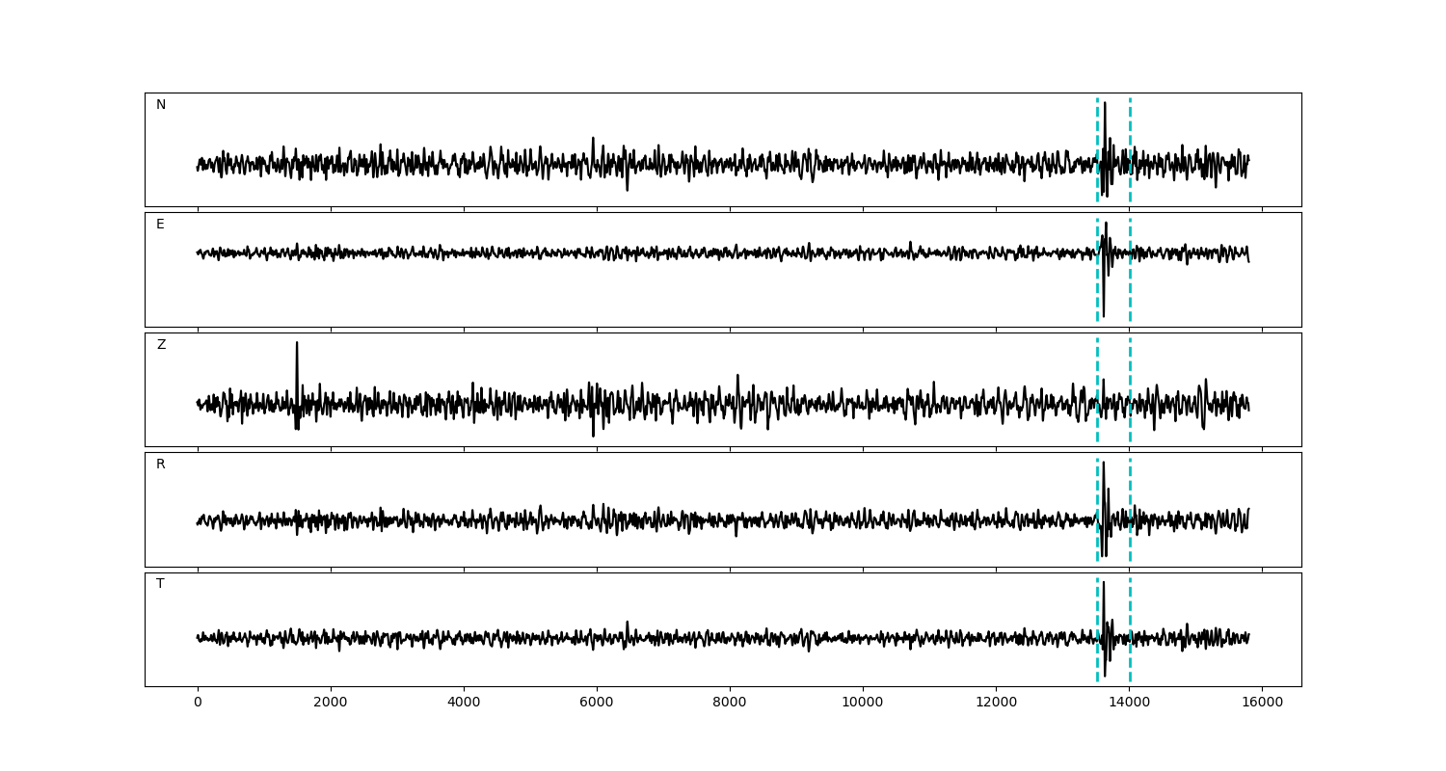The width and height of the screenshot is (1446, 771).
Task: Click the "N" channel label
Action: pyautogui.click(x=161, y=105)
